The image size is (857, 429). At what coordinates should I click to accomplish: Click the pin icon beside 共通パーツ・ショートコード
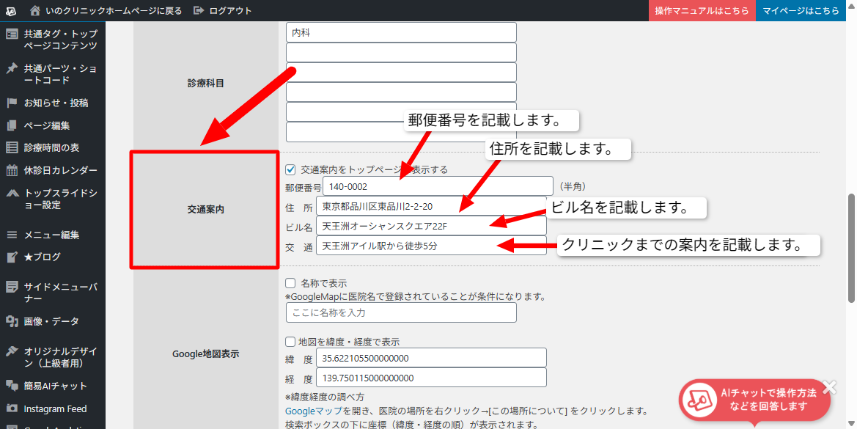(x=12, y=69)
